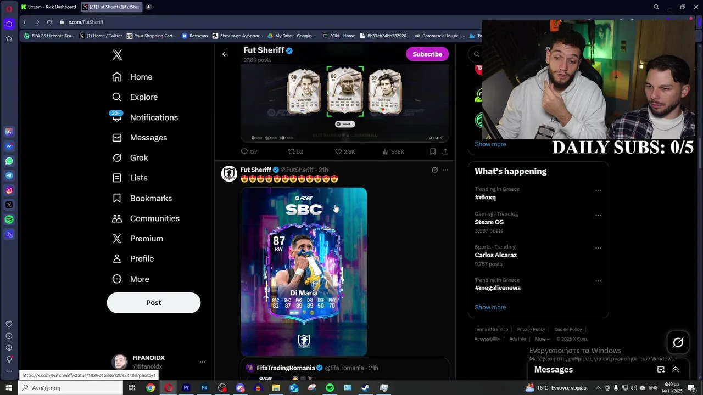
Task: Open Steam OS trending topic
Action: pos(489,222)
